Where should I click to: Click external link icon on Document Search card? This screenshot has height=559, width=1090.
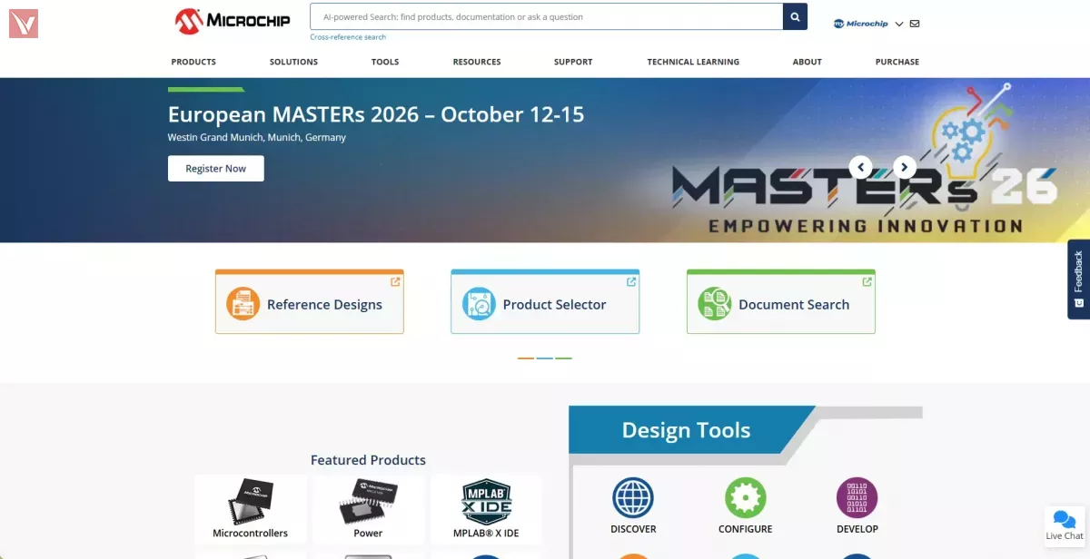click(x=867, y=281)
